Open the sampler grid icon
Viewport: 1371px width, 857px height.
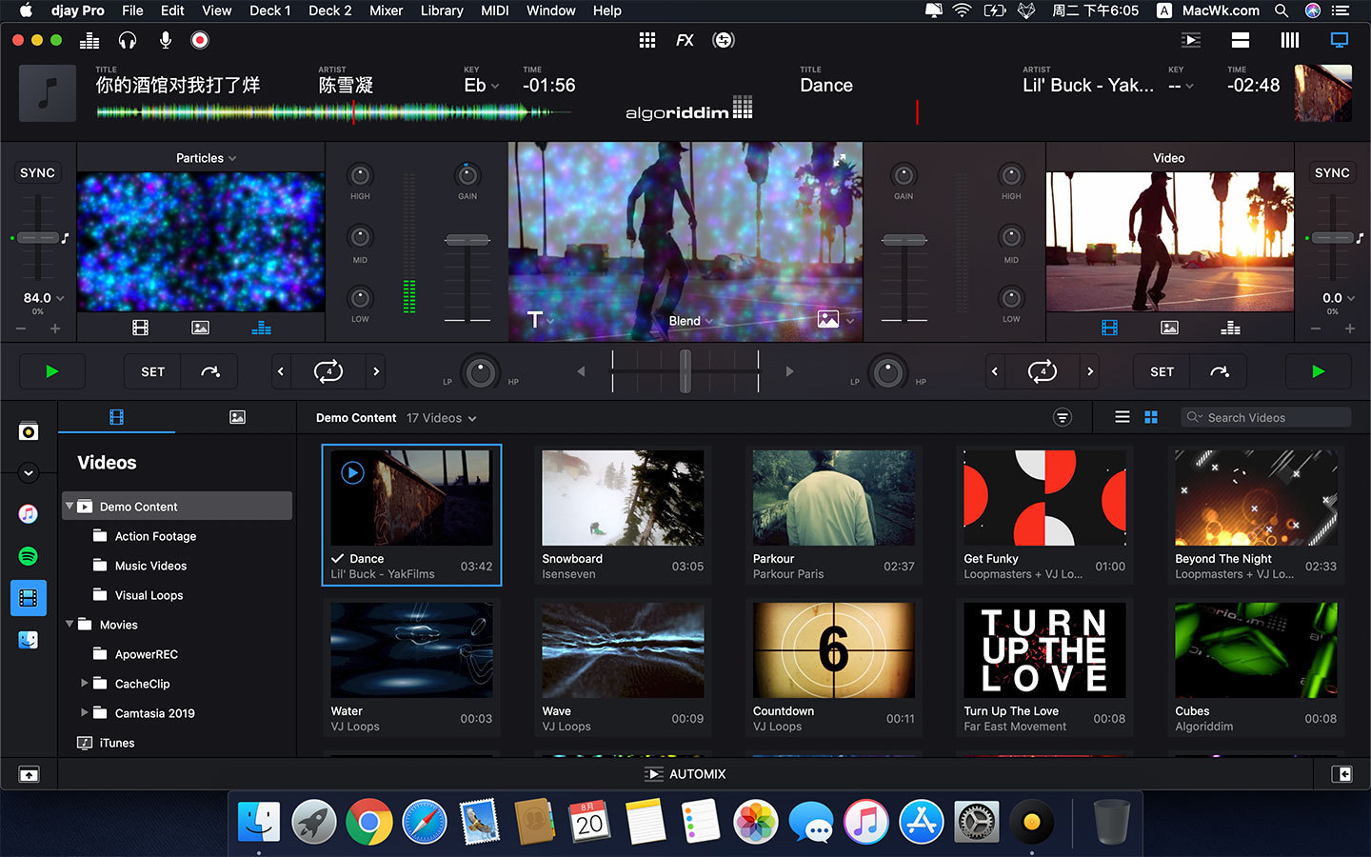647,40
